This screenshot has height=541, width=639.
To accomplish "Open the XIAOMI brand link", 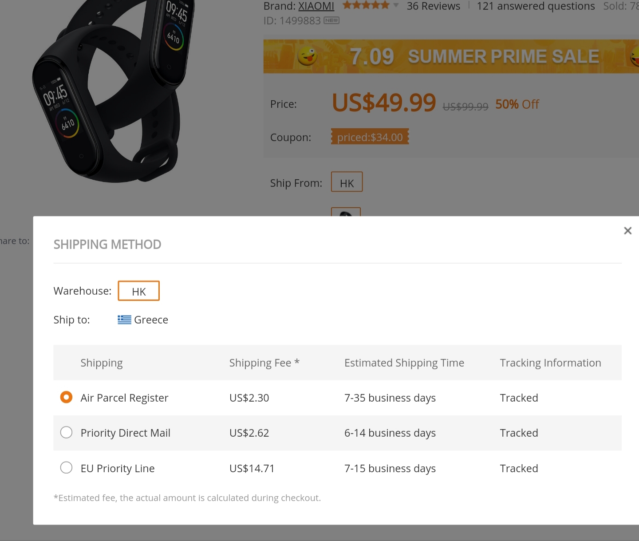I will tap(316, 6).
